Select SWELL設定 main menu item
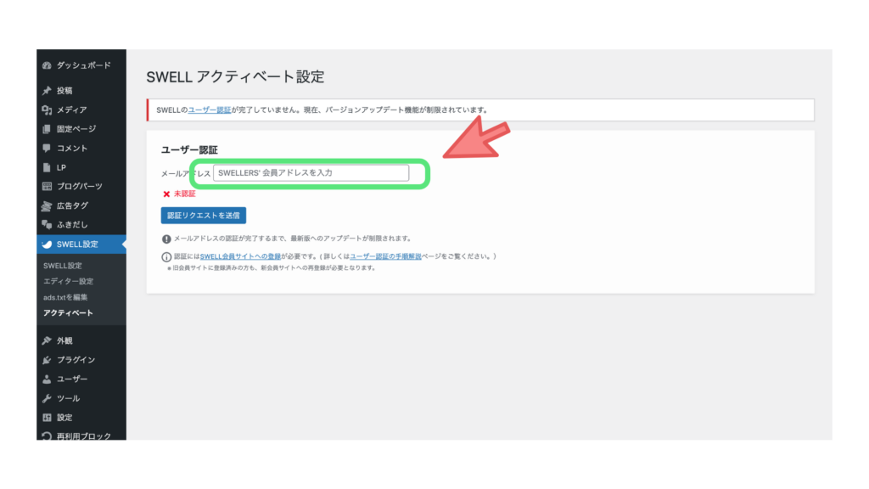The height and width of the screenshot is (489, 869). click(x=81, y=244)
